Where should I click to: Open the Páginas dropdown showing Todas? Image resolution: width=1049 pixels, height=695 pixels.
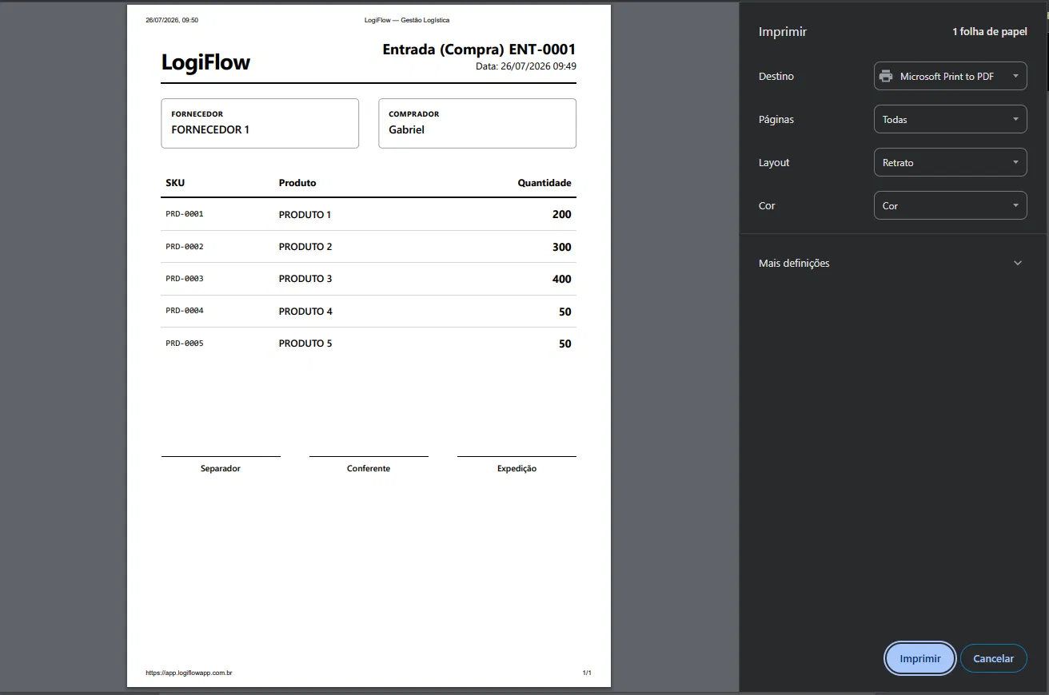point(950,119)
